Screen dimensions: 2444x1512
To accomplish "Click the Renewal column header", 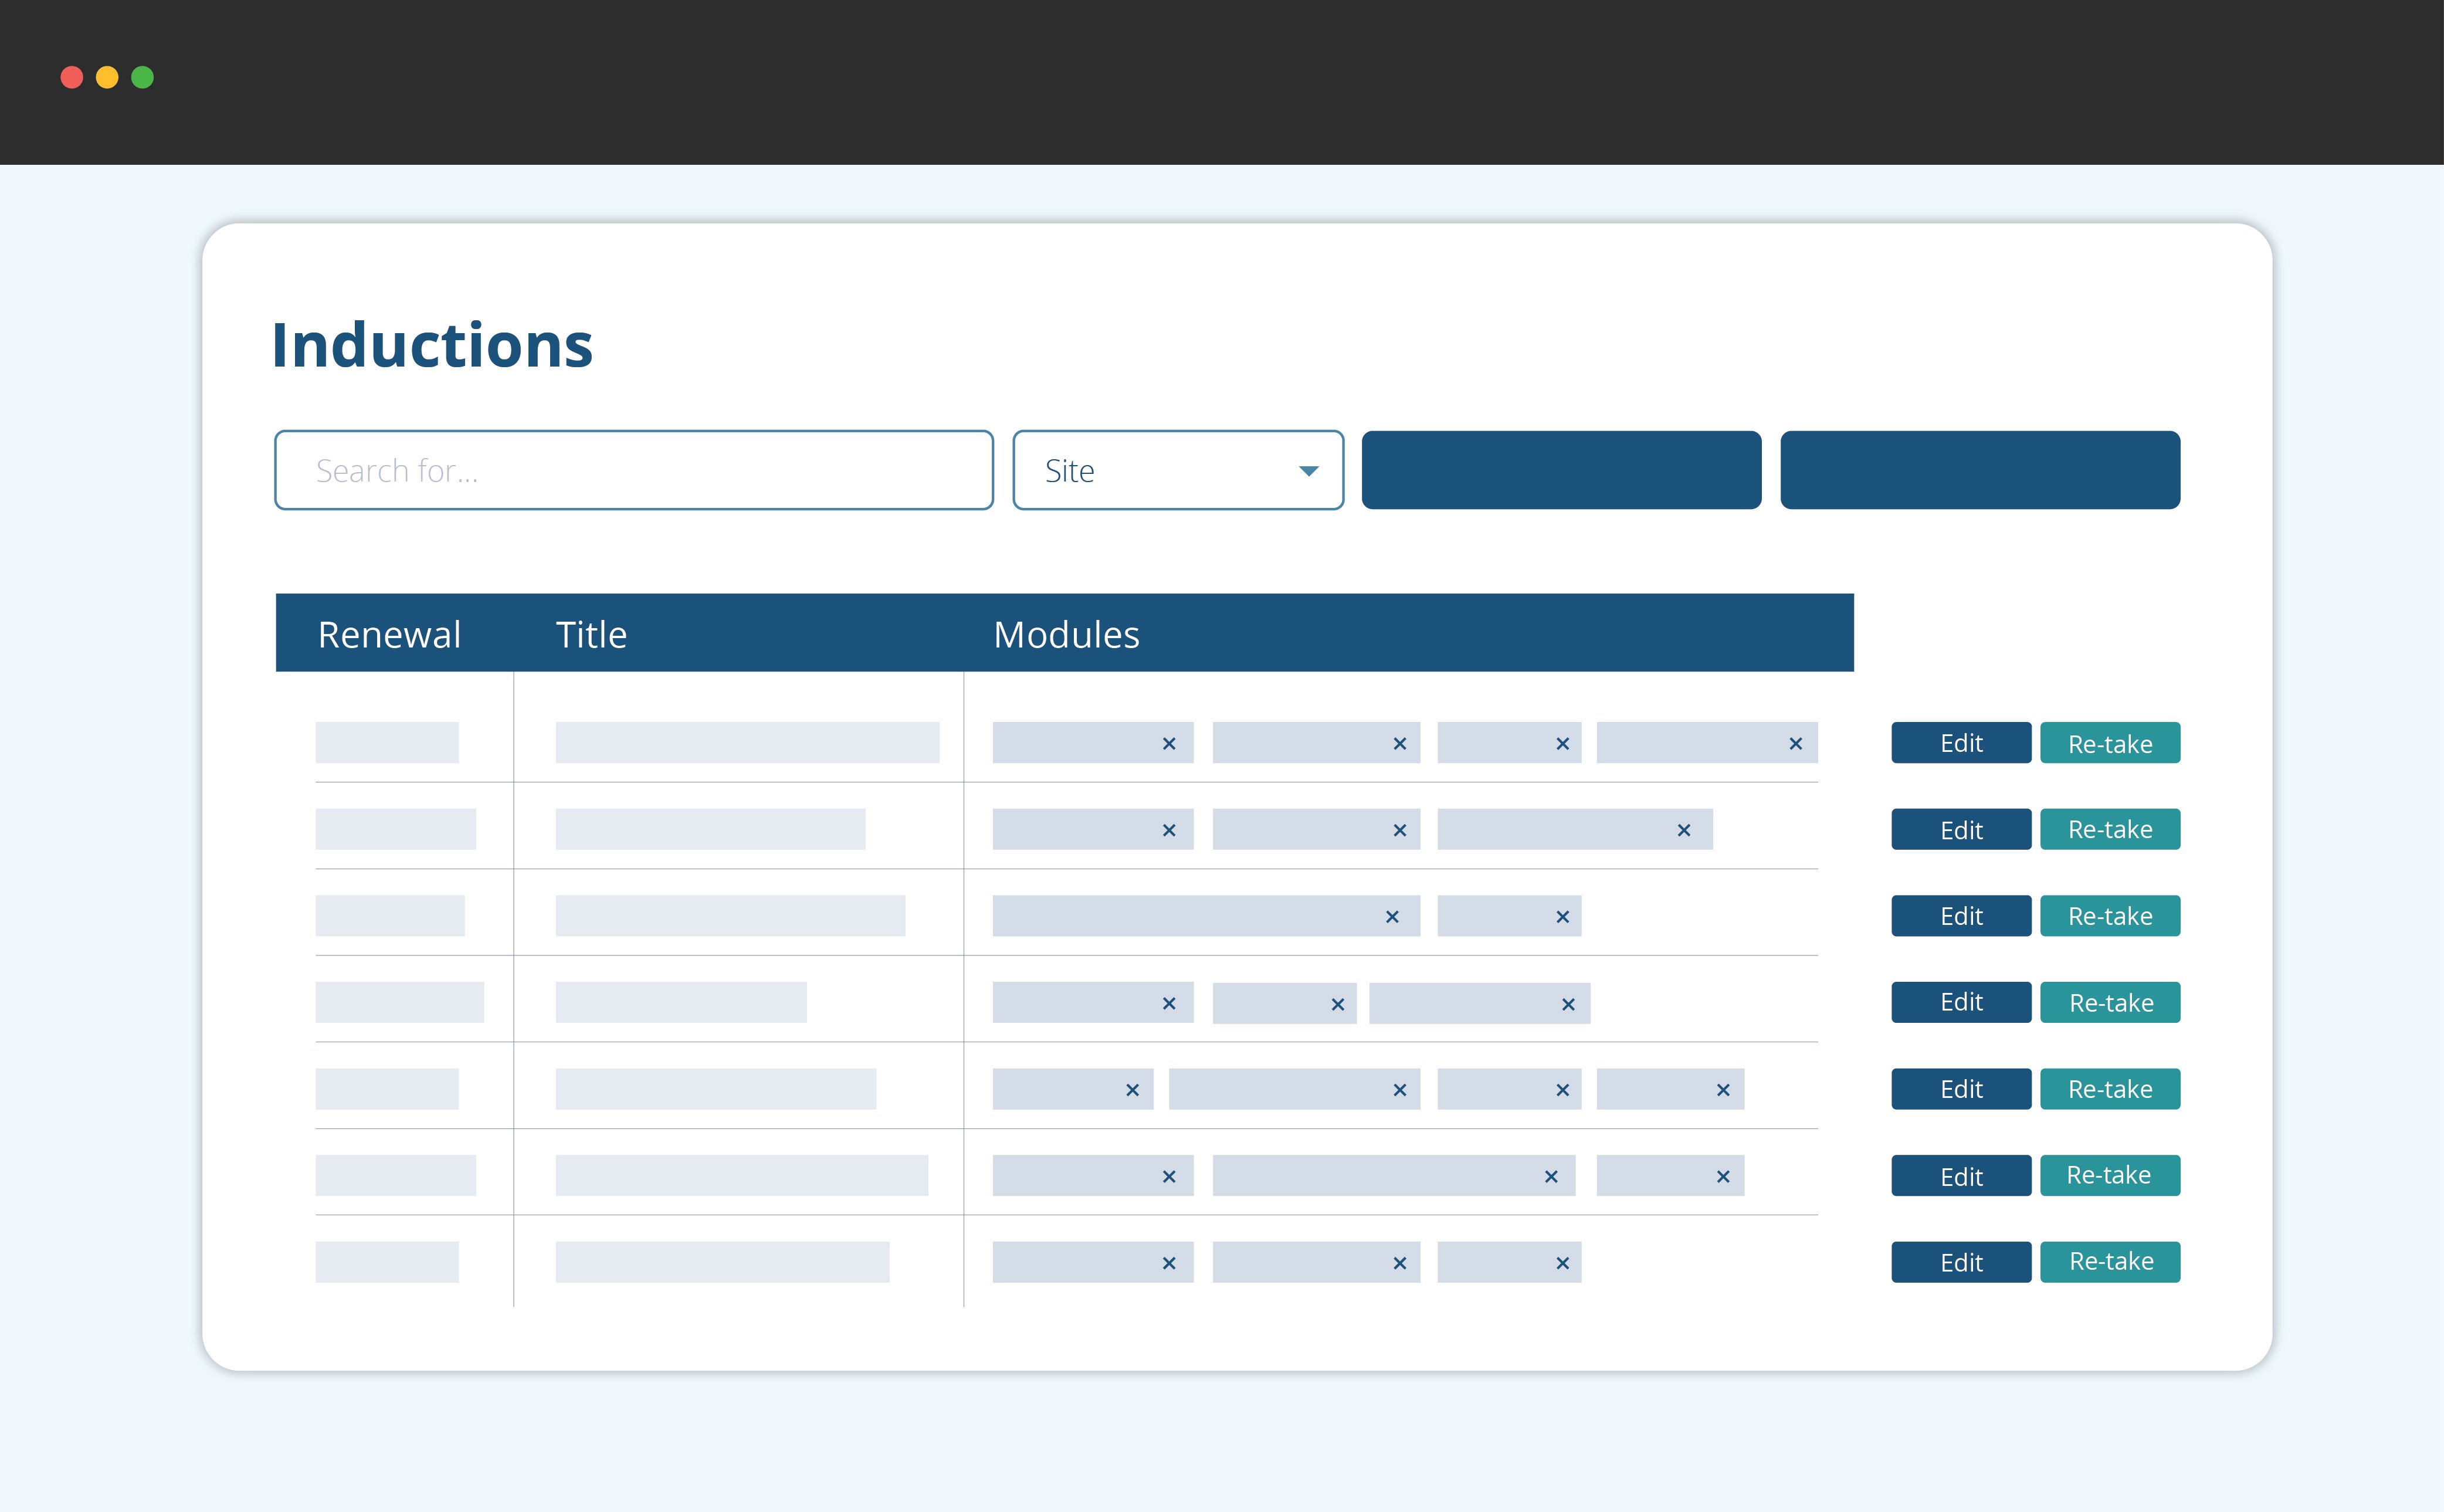I will [x=389, y=634].
